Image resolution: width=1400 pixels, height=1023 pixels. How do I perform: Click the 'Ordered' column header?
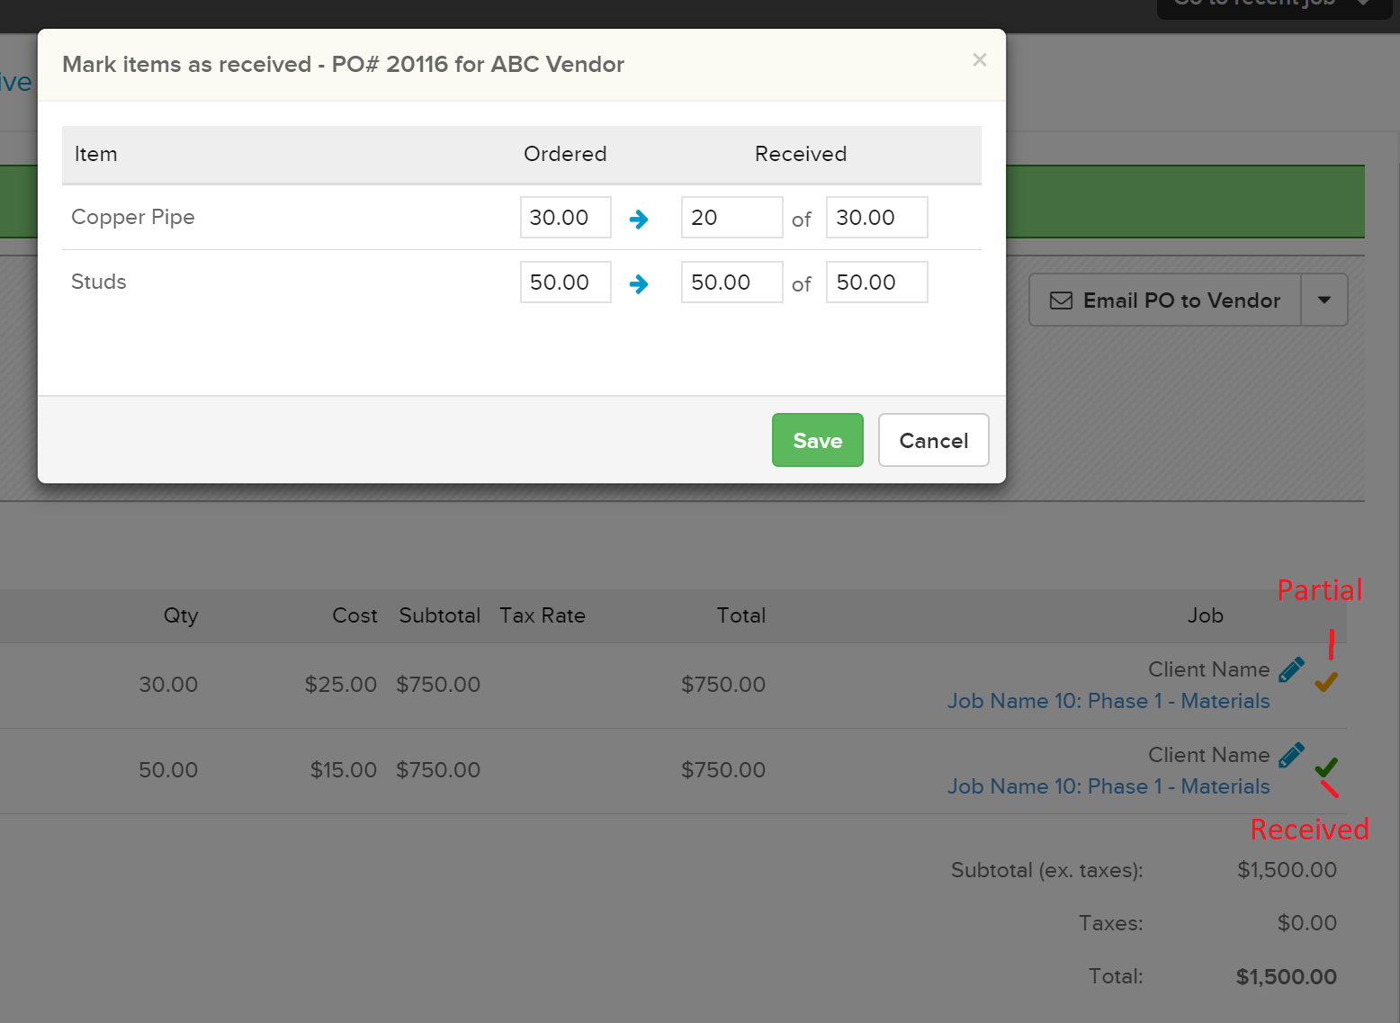565,154
